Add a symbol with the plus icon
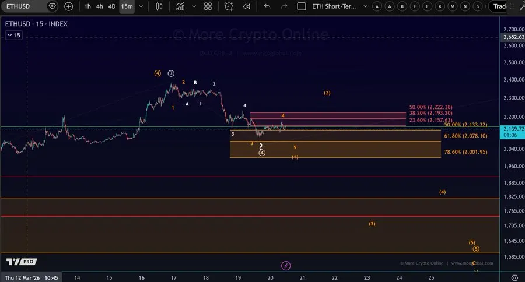Viewport: 525px width, 282px height. (x=68, y=6)
